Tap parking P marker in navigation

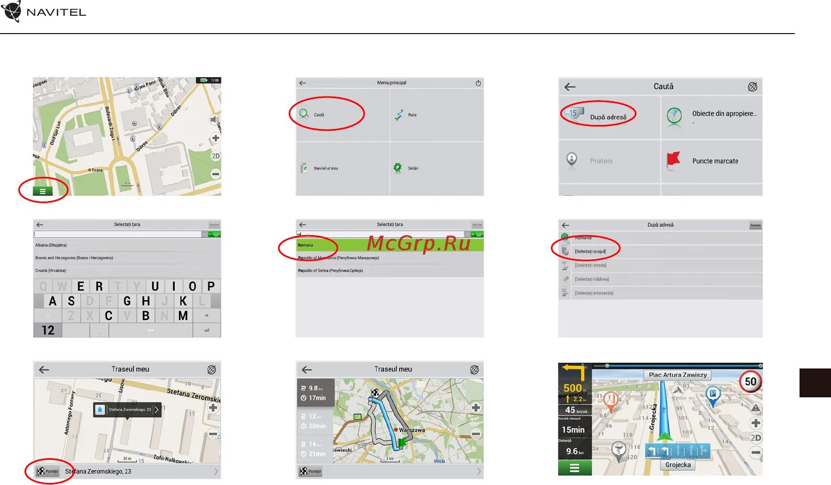pos(712,395)
